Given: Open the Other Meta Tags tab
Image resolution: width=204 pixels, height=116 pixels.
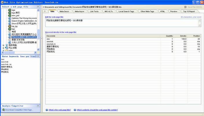Looking at the screenshot, I should [x=147, y=12].
